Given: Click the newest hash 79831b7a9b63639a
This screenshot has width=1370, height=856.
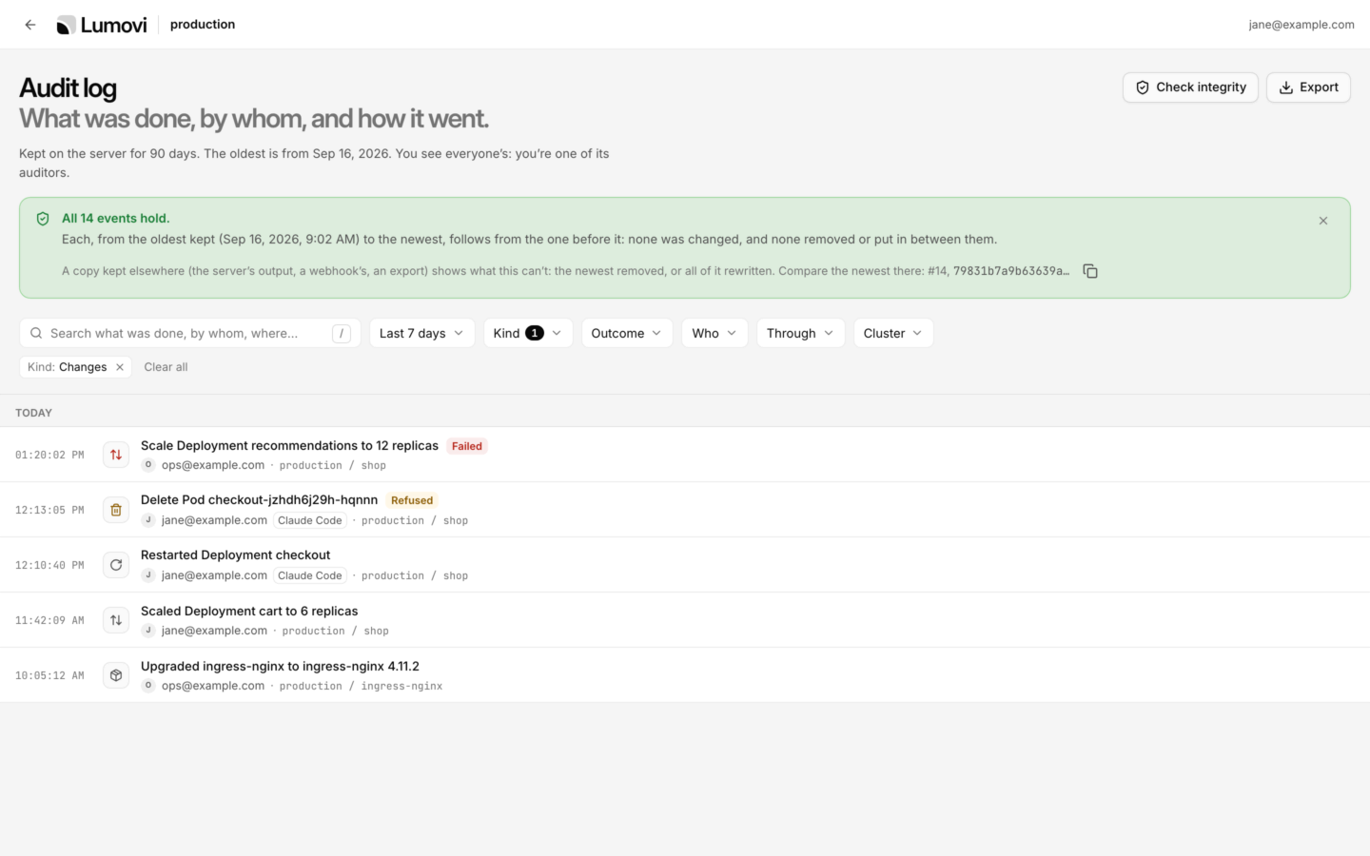Looking at the screenshot, I should point(1011,271).
